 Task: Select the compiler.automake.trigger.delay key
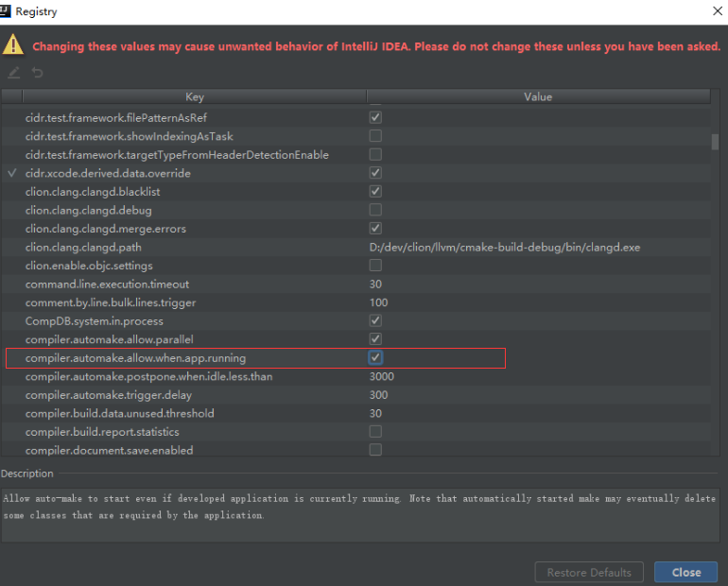[109, 395]
